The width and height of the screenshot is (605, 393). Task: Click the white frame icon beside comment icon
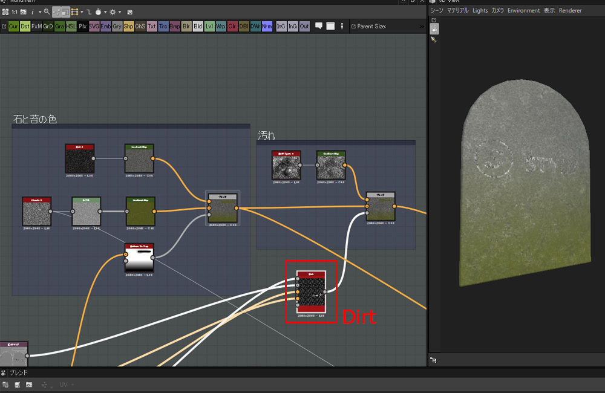tap(331, 26)
